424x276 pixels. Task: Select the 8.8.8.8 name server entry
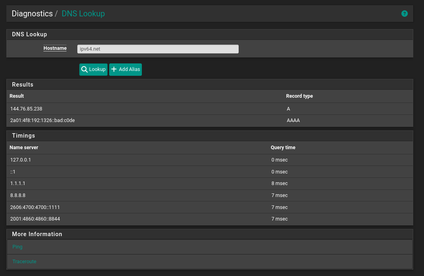(18, 195)
